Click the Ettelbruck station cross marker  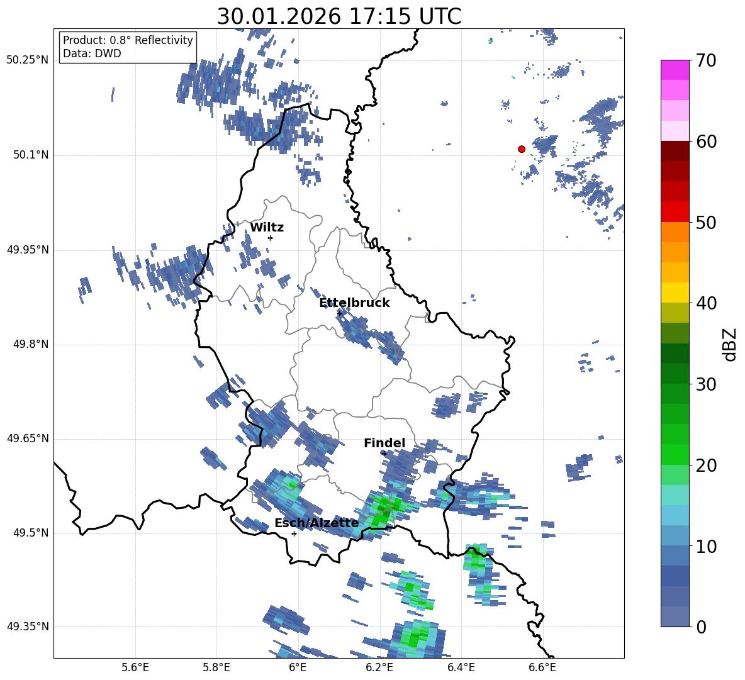coord(339,313)
